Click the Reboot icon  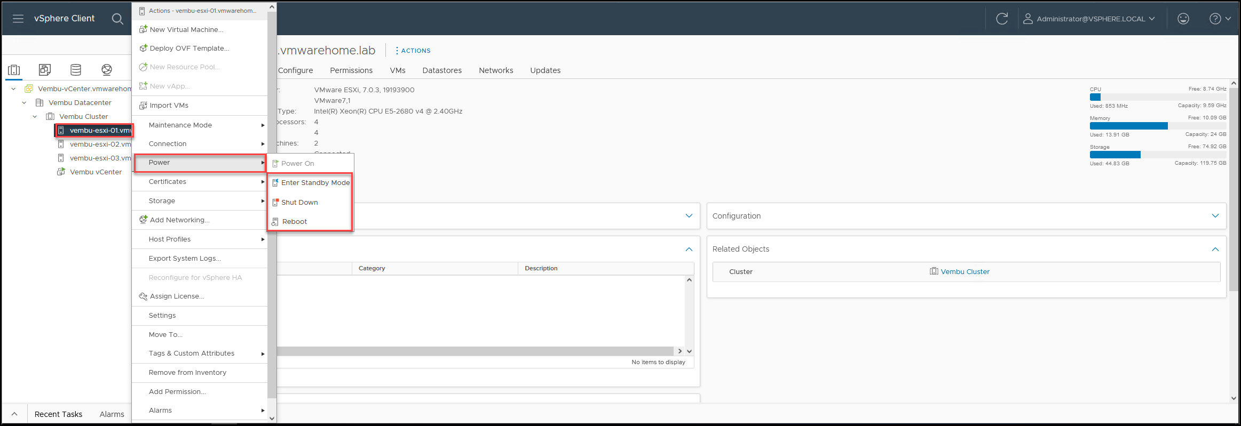275,221
